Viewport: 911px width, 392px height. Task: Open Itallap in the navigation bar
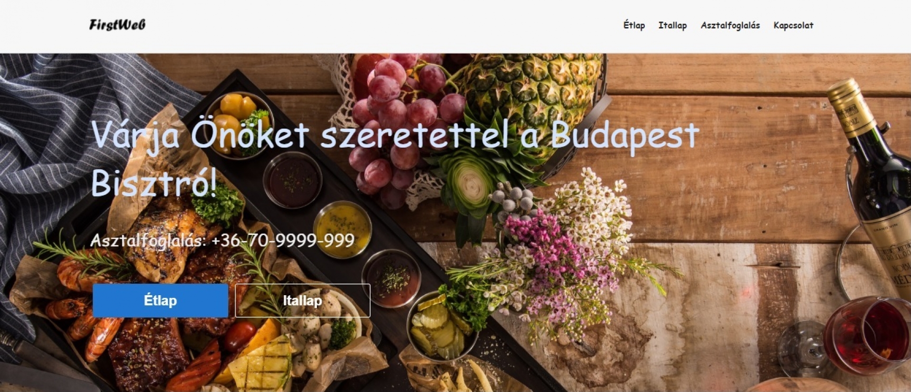(672, 25)
